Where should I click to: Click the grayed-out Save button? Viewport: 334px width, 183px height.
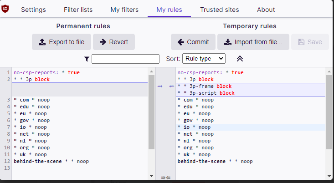(x=310, y=42)
